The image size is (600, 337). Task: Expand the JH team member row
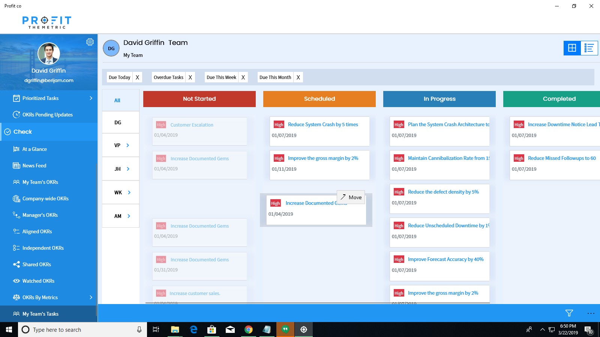[128, 169]
